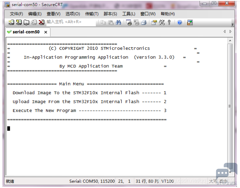
Task: Click the left tab scroll arrow
Action: tap(224, 32)
